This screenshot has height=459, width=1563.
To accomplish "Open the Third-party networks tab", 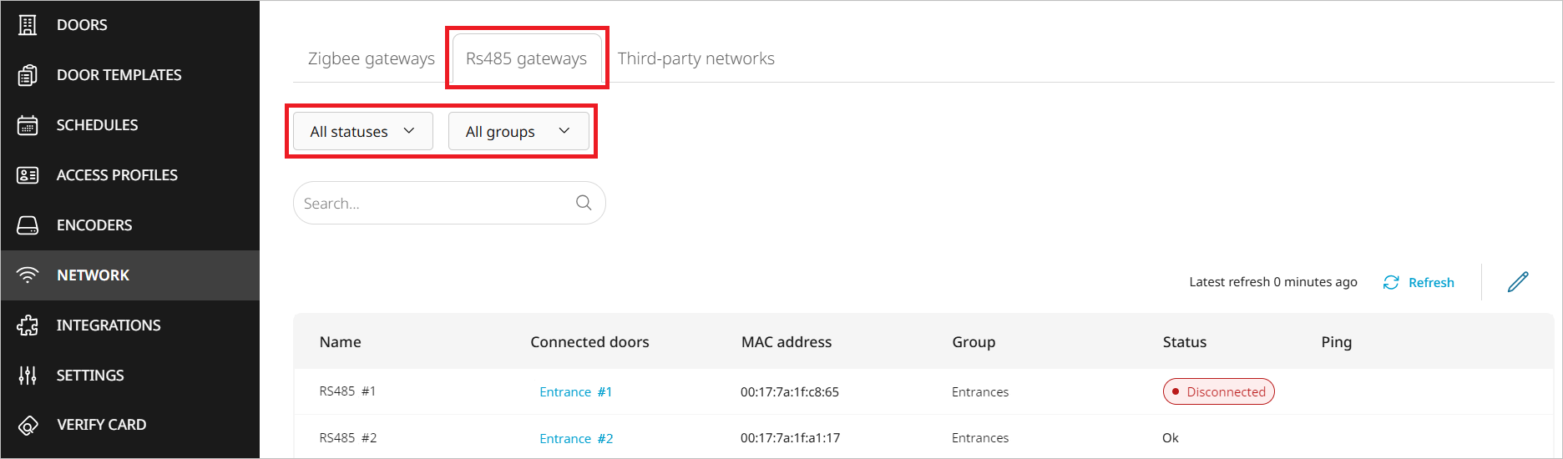I will [x=696, y=58].
